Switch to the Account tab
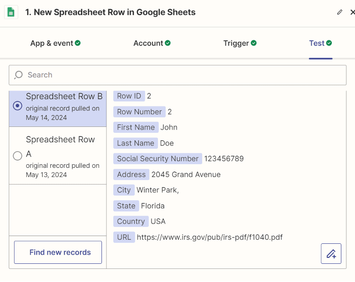 coord(148,43)
